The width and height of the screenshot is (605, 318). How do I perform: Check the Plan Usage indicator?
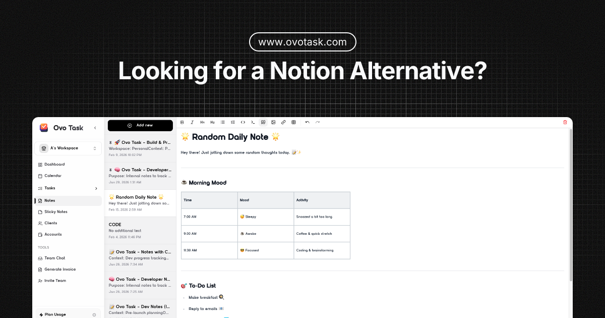[55, 313]
